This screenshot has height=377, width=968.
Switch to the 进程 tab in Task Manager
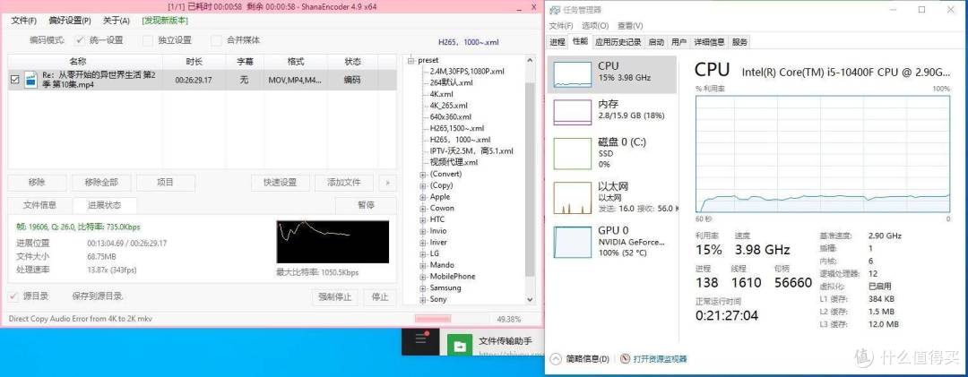tap(557, 42)
